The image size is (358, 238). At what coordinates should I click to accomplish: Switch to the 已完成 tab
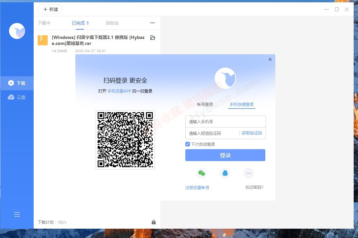(x=80, y=23)
